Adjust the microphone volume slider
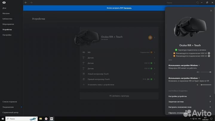 tap(206, 72)
